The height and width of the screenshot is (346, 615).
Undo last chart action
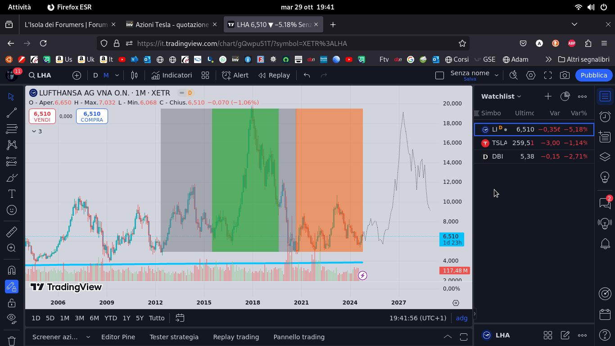307,75
